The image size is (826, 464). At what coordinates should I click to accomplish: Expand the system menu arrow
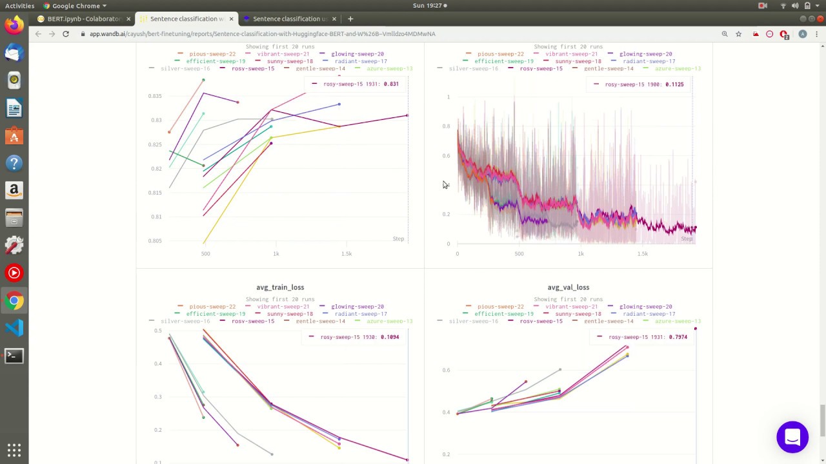(818, 6)
